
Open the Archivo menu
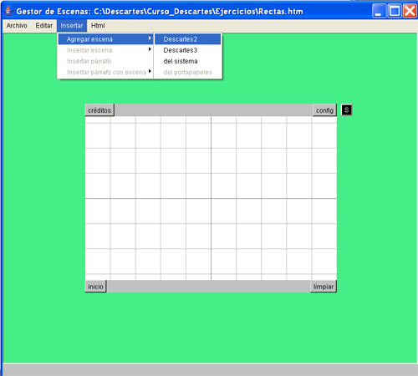(17, 26)
